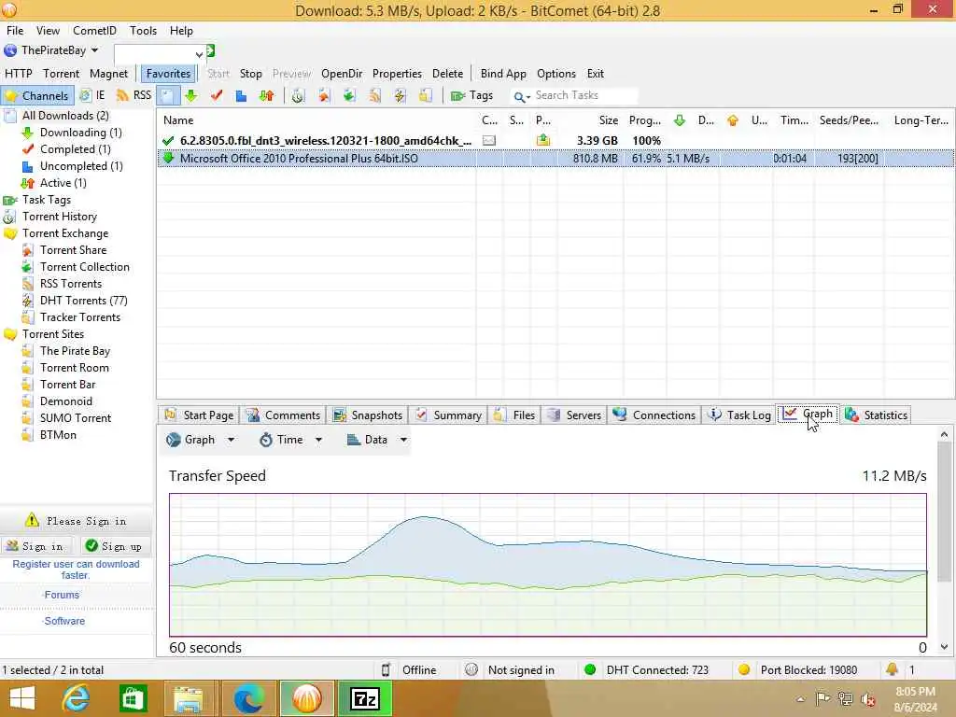Click the graph panel vertical scrollbar thumb
Screen dimensions: 956x717
tap(944, 513)
